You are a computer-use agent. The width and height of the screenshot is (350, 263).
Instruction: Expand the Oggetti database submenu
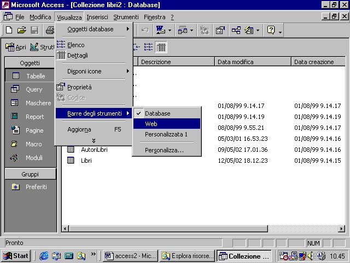pyautogui.click(x=94, y=29)
